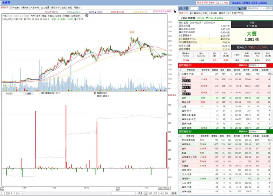
Task: Click the 2024/05/23 date marker on the chart axis
Action: pos(164,188)
